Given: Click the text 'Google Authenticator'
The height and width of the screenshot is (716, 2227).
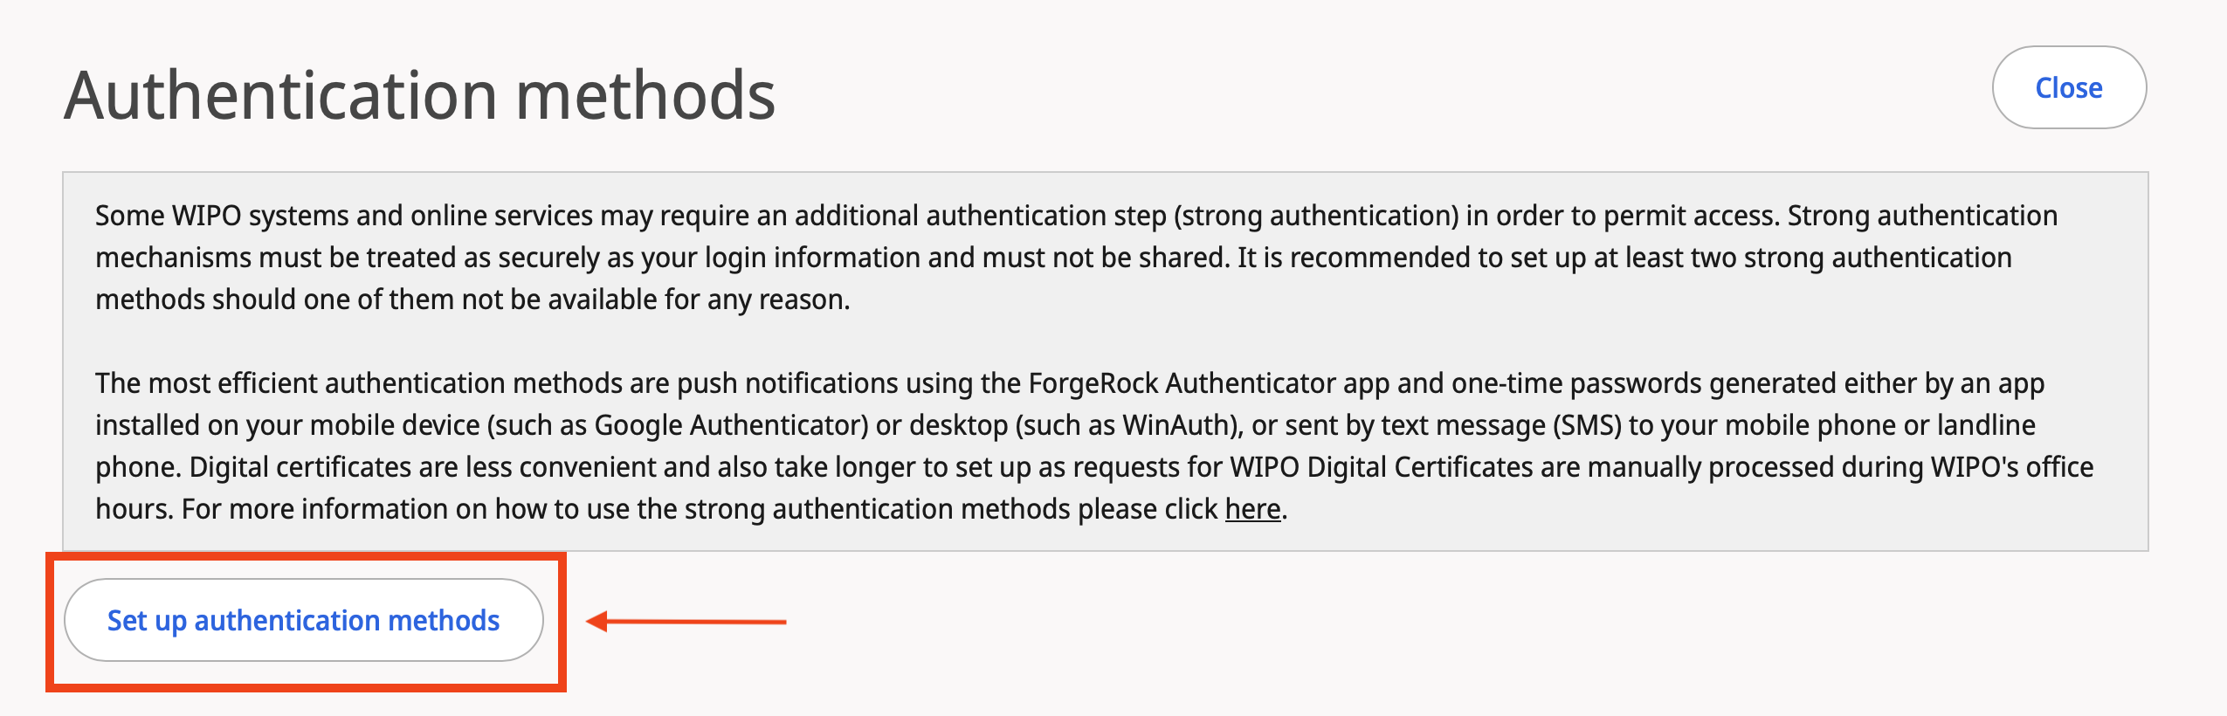Looking at the screenshot, I should [730, 425].
